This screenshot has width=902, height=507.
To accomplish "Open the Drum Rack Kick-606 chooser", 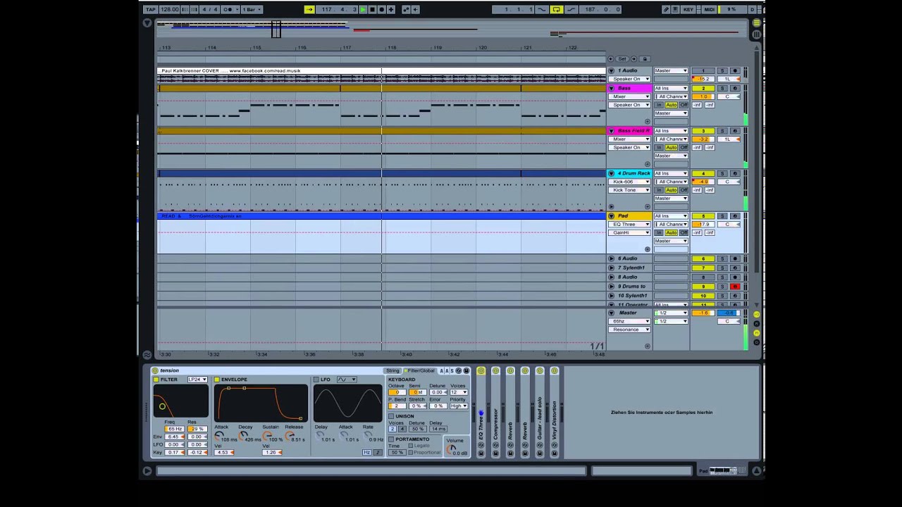I will (x=629, y=182).
